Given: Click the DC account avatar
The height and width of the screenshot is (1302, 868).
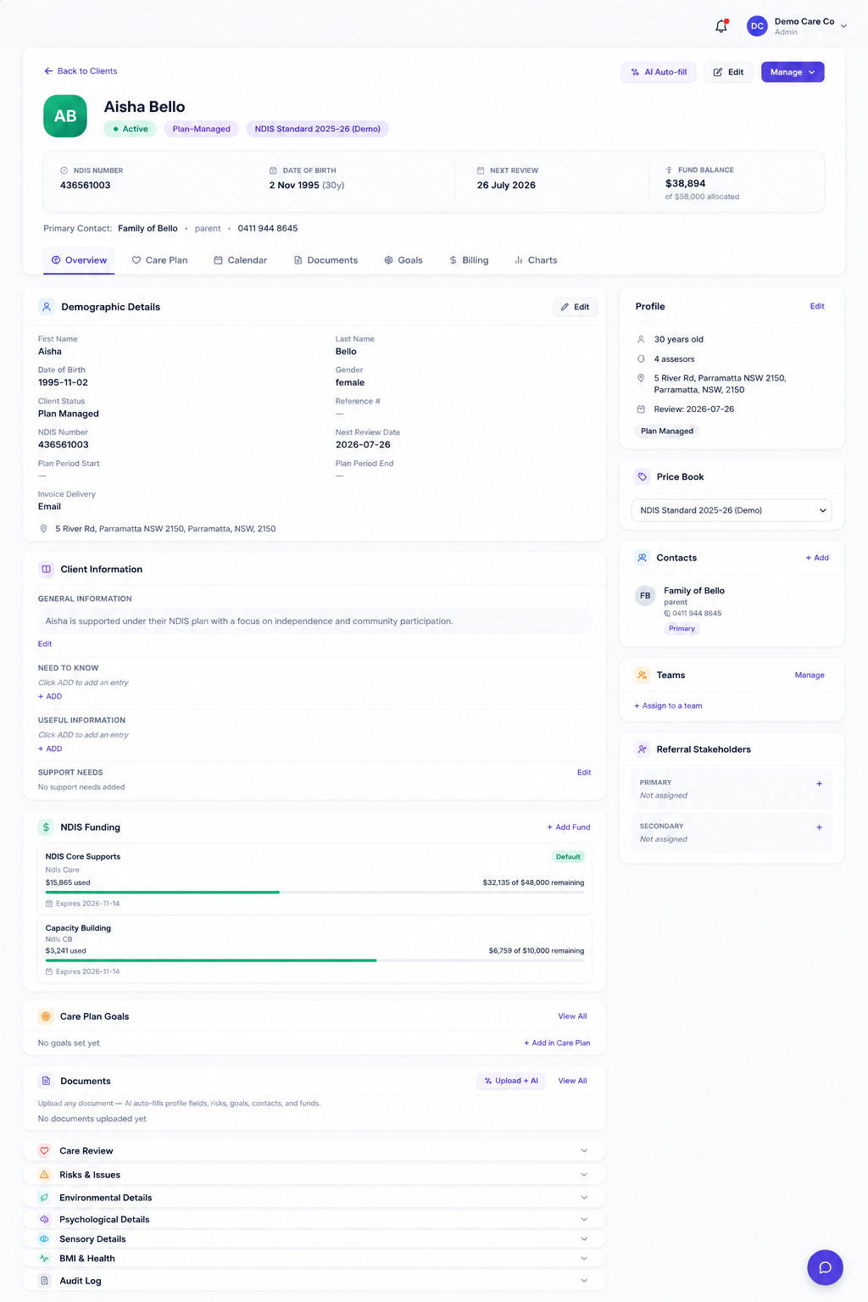Looking at the screenshot, I should tap(757, 26).
